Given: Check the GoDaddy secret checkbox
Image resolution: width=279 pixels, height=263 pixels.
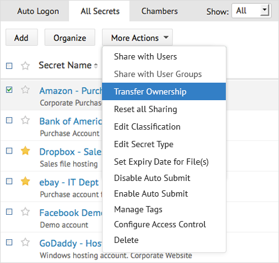Looking at the screenshot, I should [x=9, y=242].
